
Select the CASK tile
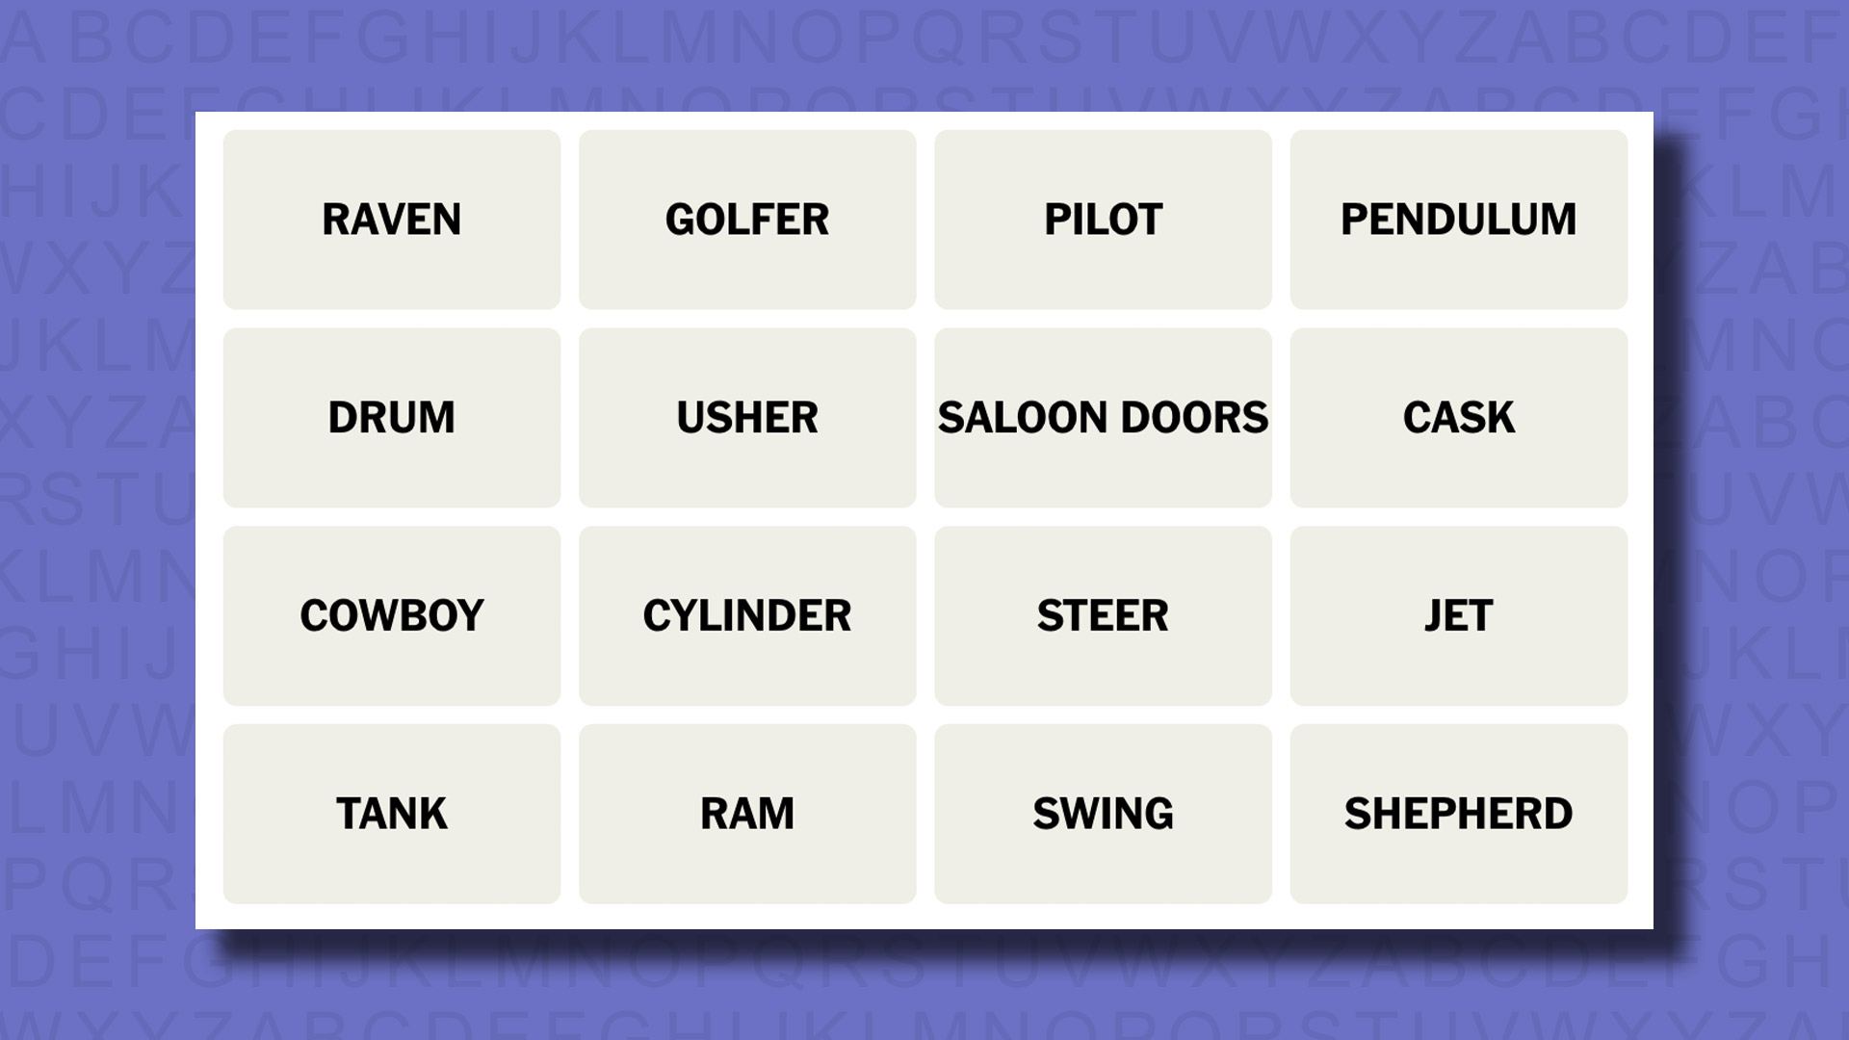[1458, 417]
